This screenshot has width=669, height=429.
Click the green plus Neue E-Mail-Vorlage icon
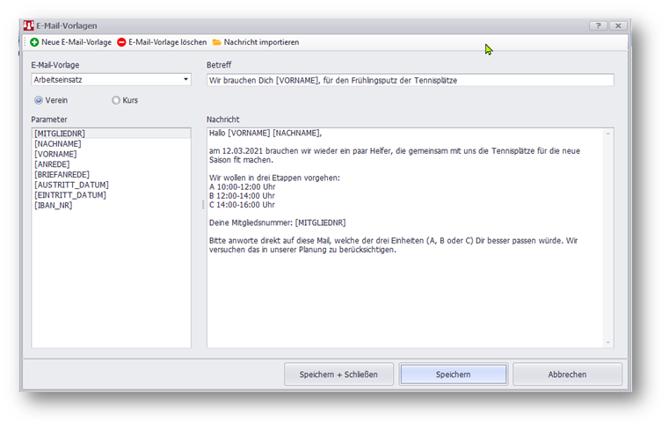[34, 42]
